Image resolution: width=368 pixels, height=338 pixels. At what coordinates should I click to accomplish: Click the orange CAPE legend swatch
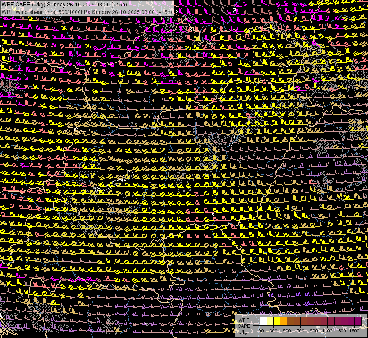[283, 321]
